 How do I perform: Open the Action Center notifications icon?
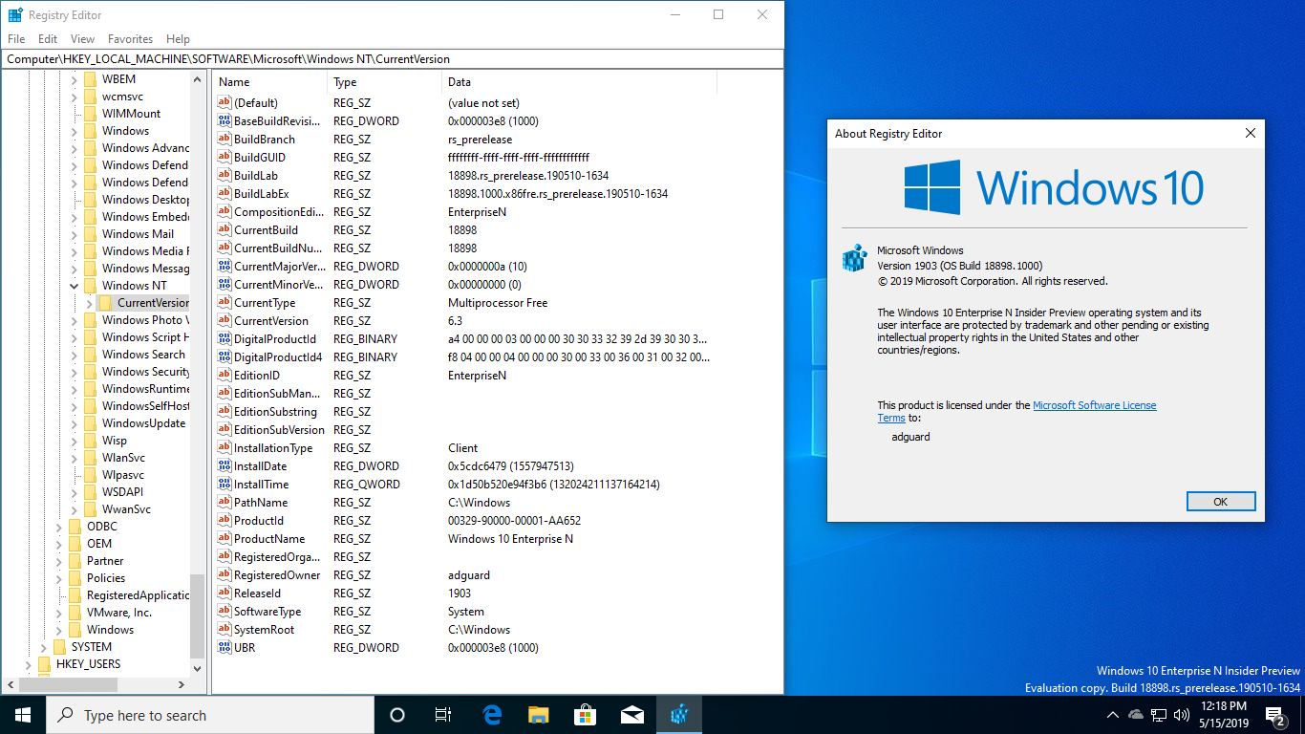coord(1275,715)
